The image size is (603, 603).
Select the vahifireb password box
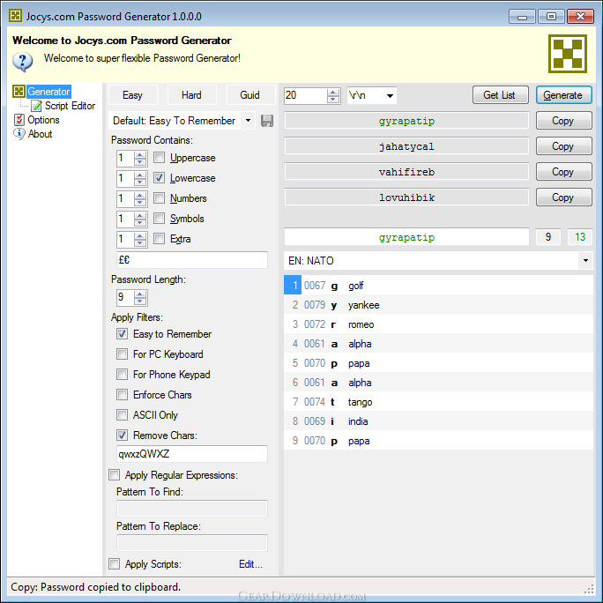pos(406,172)
